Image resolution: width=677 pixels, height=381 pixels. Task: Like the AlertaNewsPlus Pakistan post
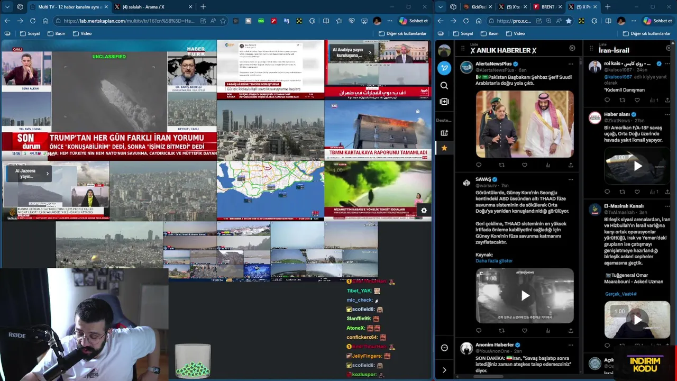tap(525, 165)
